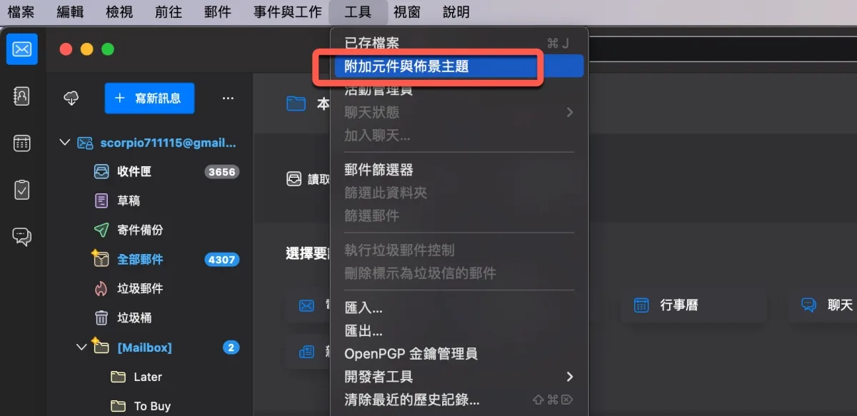Click the get messages cloud icon

[71, 98]
